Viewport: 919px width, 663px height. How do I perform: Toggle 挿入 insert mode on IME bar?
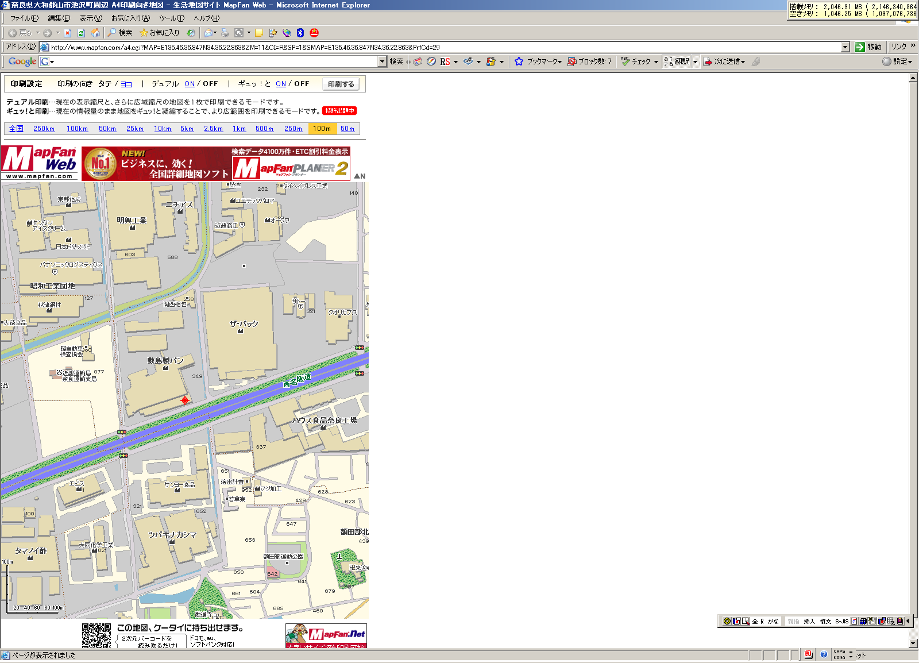click(809, 621)
